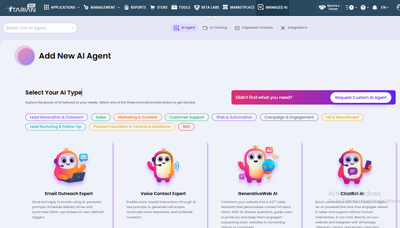This screenshot has height=228, width=400.
Task: Open the help question mark menu
Action: (x=365, y=7)
